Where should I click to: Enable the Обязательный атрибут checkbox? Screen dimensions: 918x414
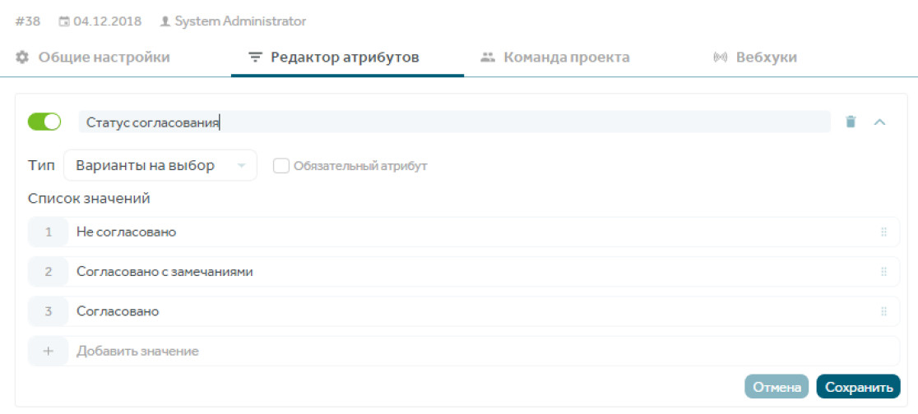coord(281,165)
